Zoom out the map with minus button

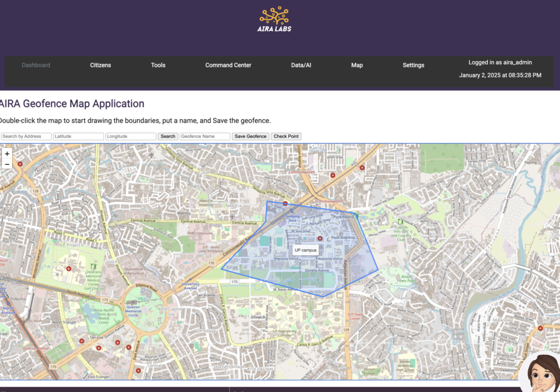pos(7,164)
